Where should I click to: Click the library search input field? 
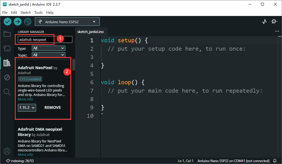click(x=45, y=40)
